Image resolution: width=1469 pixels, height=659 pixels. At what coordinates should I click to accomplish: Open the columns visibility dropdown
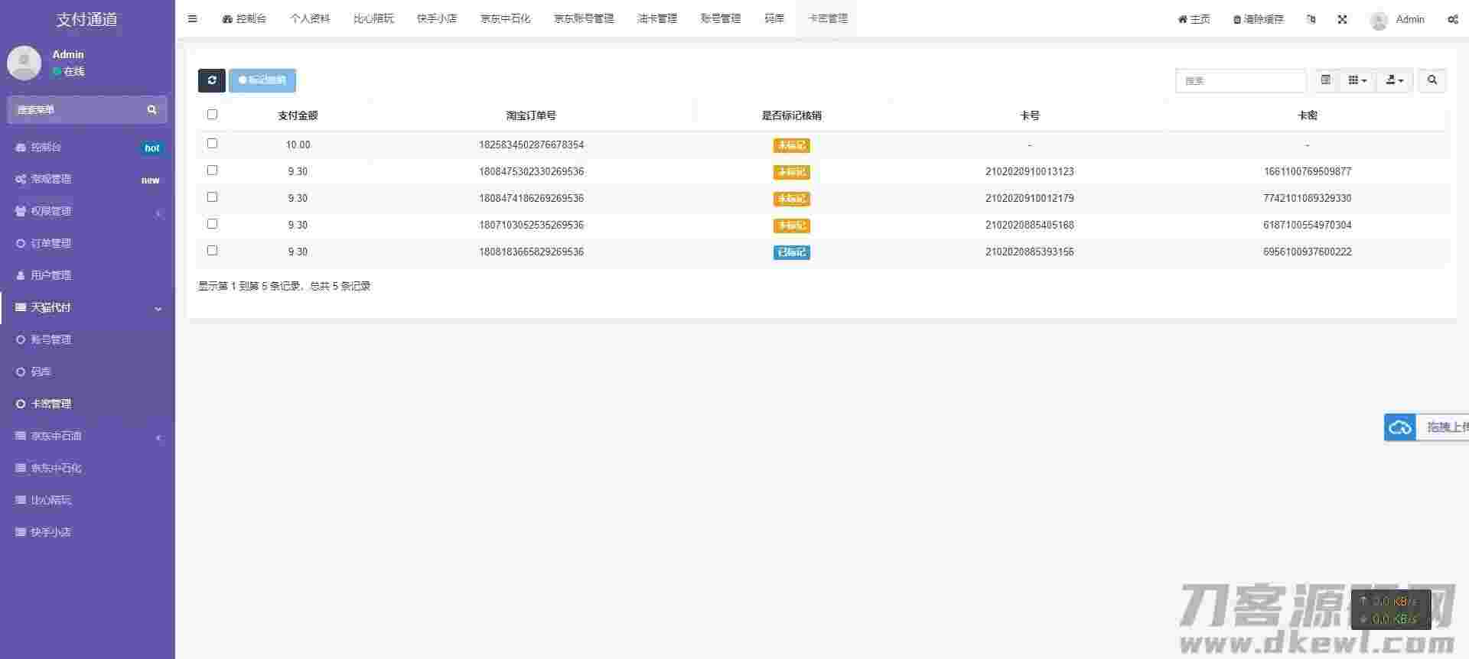click(x=1357, y=80)
